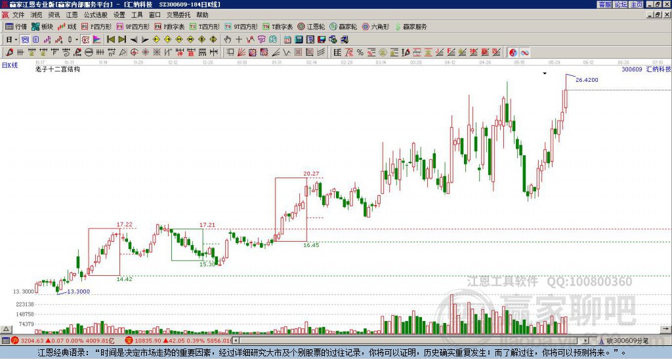Image resolution: width=672 pixels, height=359 pixels.
Task: Click the 300609 汇纳科技 stock label
Action: point(646,69)
